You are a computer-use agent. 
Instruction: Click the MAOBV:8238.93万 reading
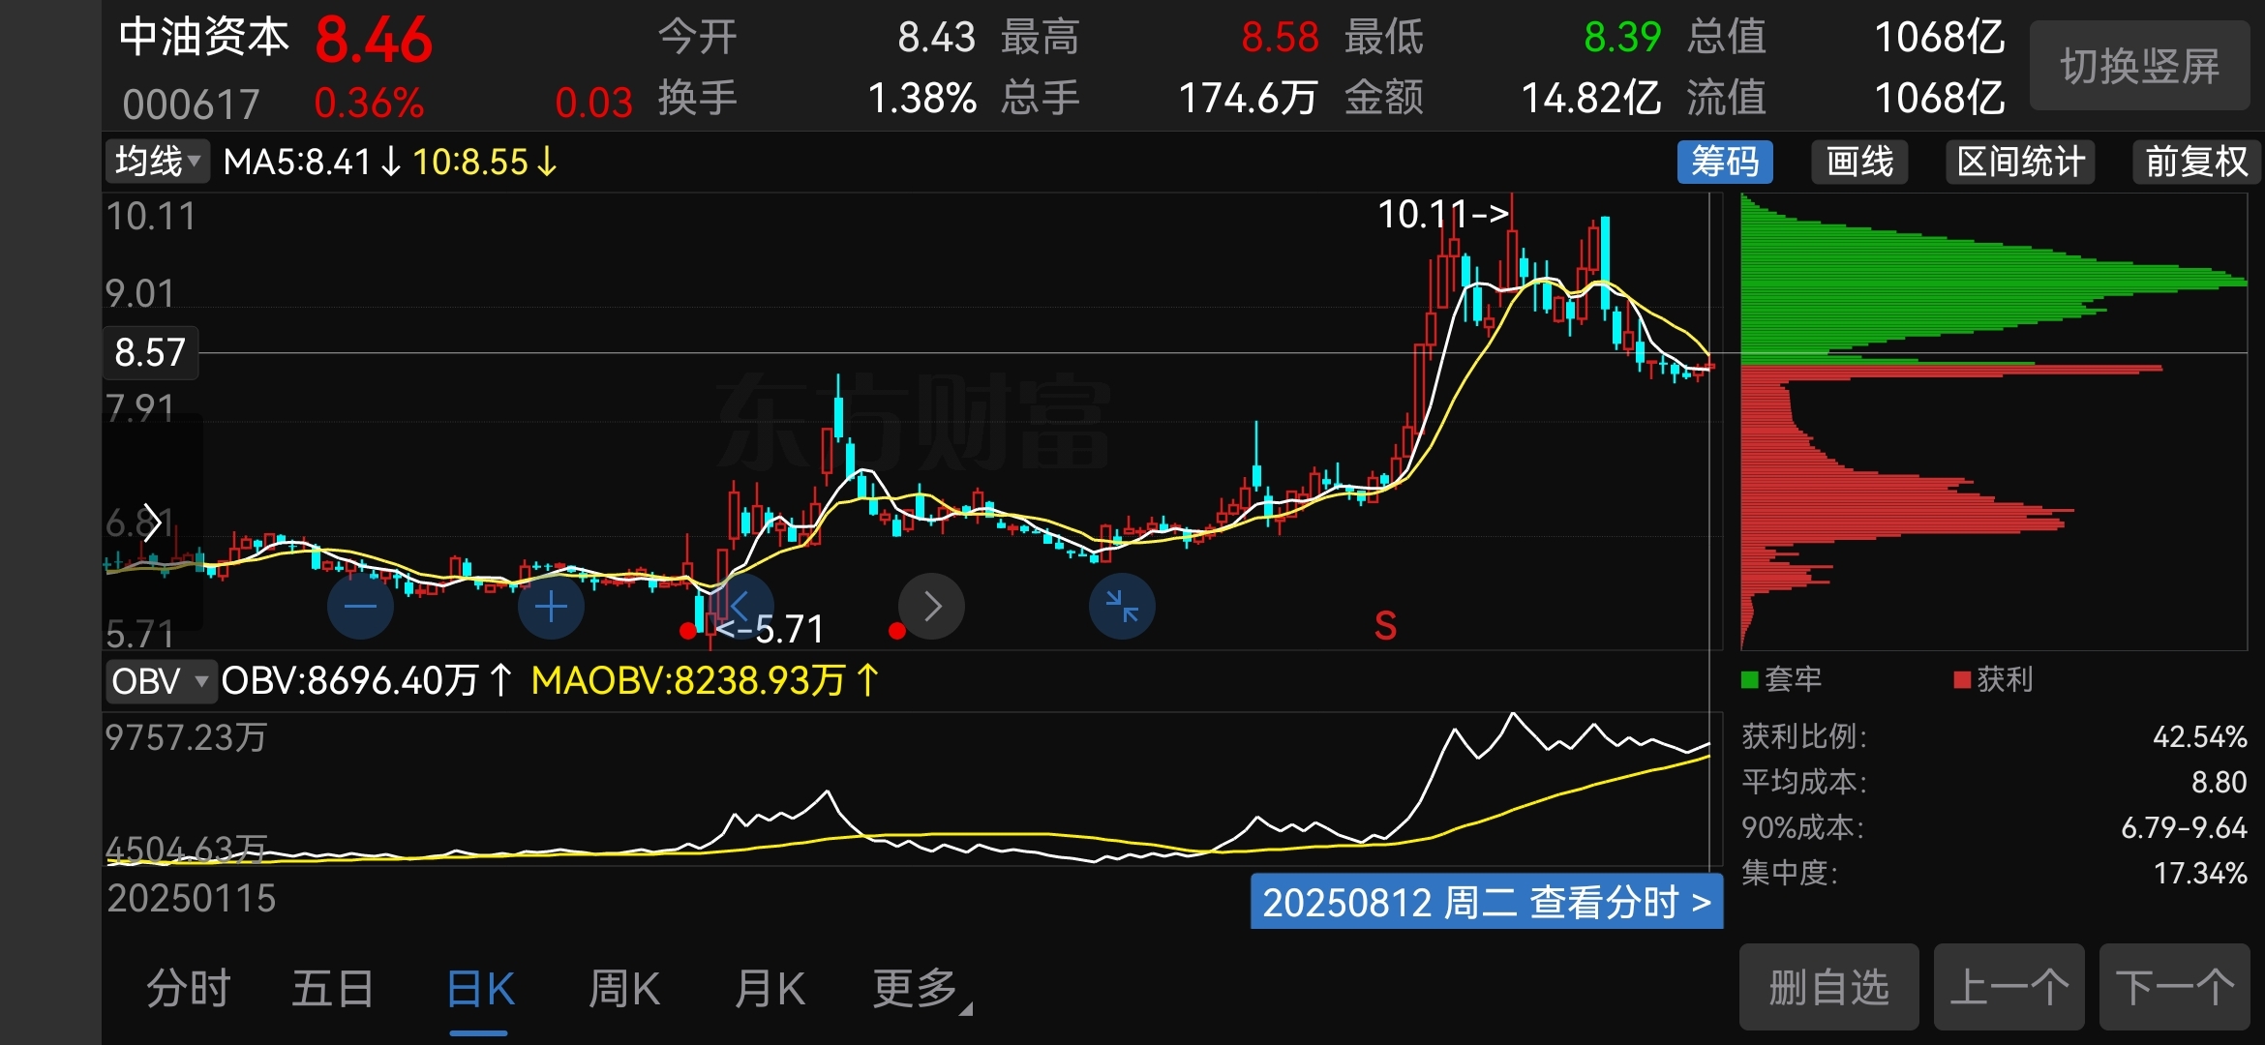[x=705, y=681]
